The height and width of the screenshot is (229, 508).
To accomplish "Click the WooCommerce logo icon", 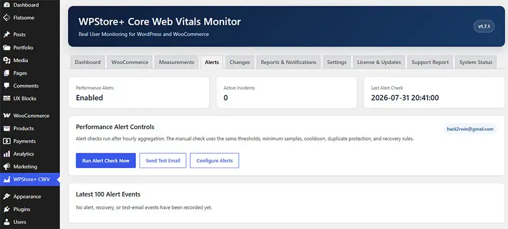I will (x=6, y=116).
